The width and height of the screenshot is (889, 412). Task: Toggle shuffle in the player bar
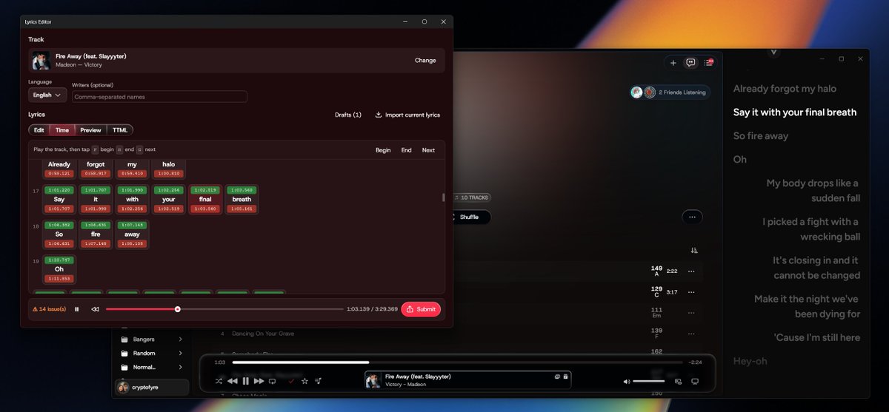(219, 381)
